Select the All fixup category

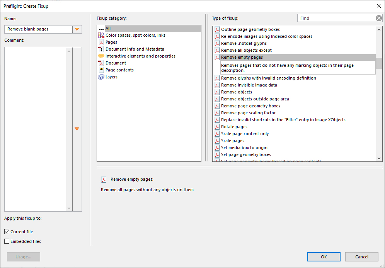coord(112,28)
